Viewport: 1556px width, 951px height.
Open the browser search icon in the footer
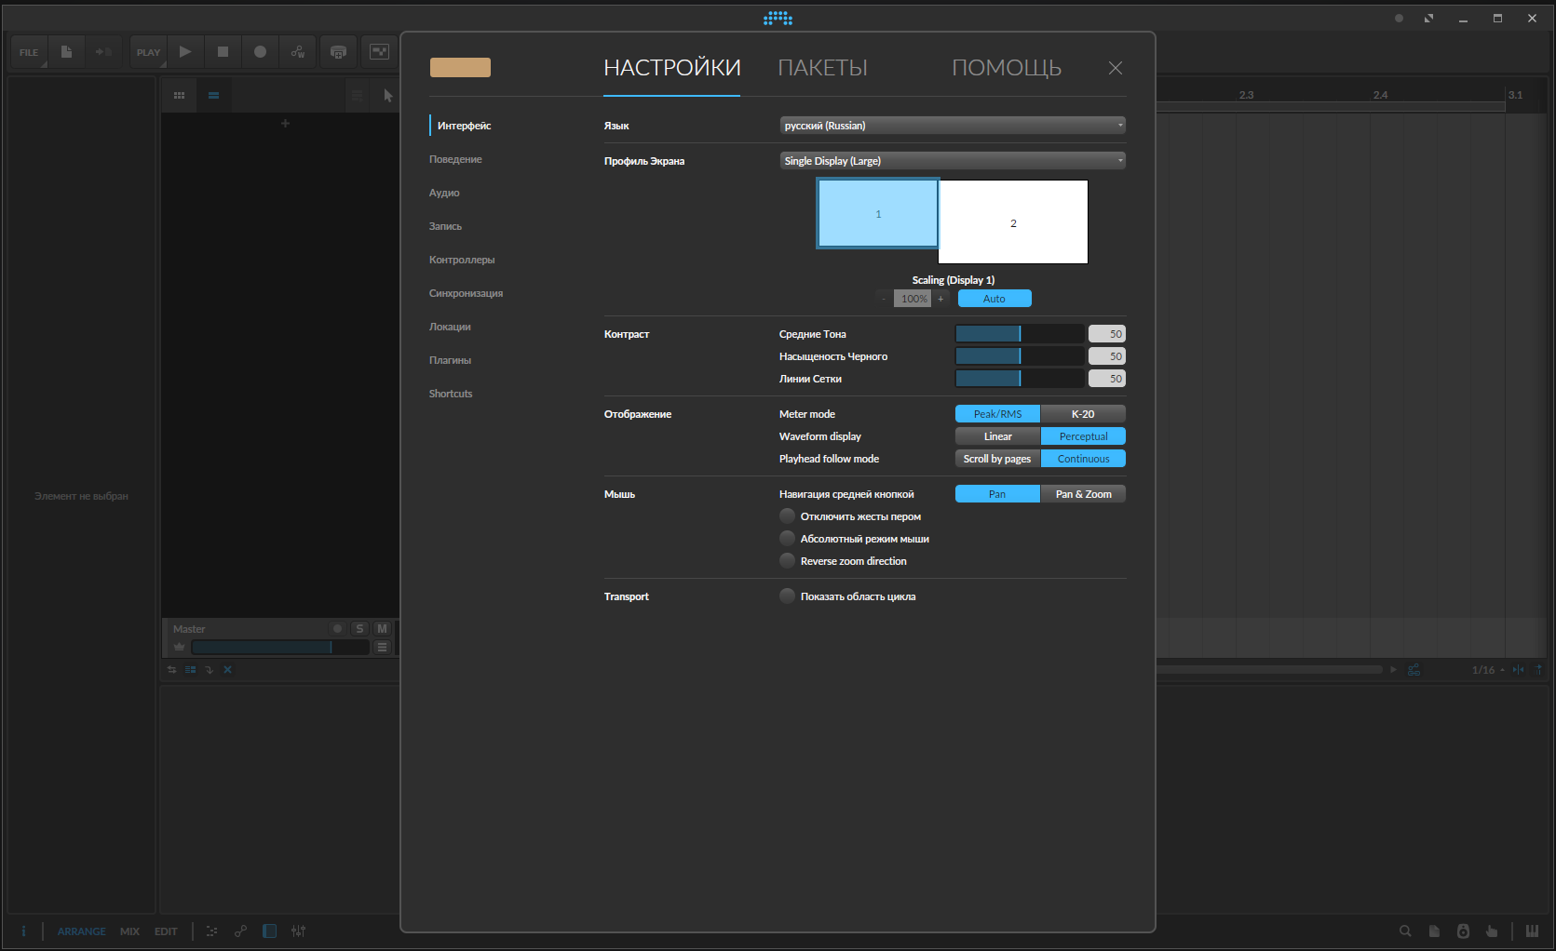click(1405, 931)
